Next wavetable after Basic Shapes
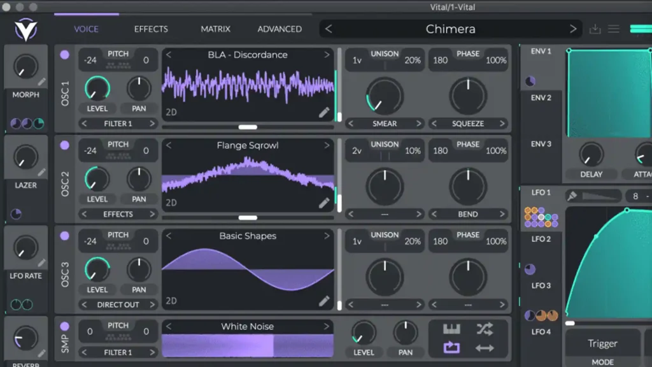 pos(327,236)
